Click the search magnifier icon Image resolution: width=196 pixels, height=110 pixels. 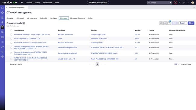pos(149,3)
